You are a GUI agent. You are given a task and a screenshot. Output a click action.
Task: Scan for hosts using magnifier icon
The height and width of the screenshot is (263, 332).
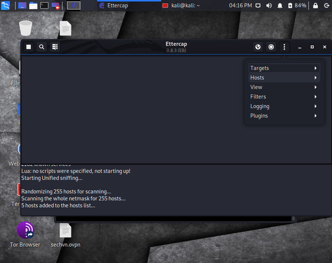[42, 47]
